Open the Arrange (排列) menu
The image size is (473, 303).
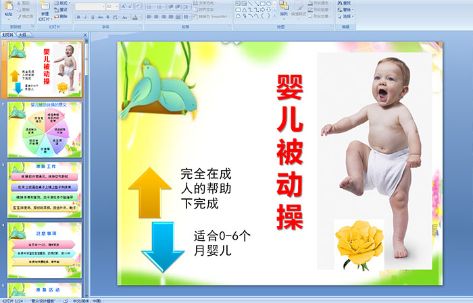[x=284, y=10]
